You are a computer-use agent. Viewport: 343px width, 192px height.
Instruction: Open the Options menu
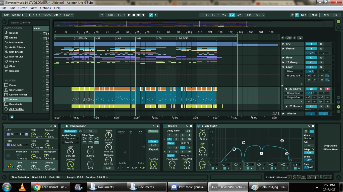tap(45, 8)
